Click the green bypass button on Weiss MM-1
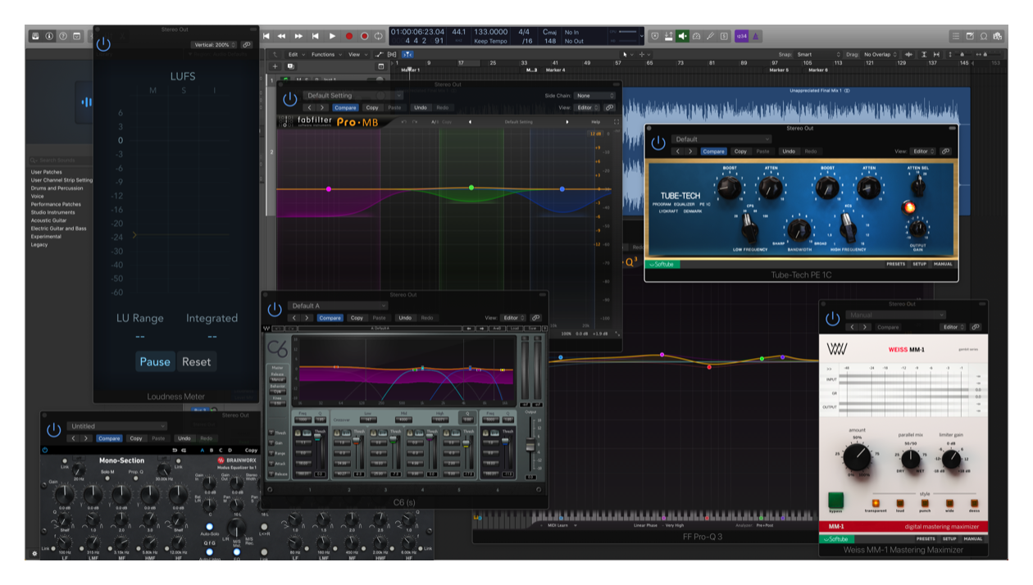Screen dimensions: 1033x585 pyautogui.click(x=836, y=499)
